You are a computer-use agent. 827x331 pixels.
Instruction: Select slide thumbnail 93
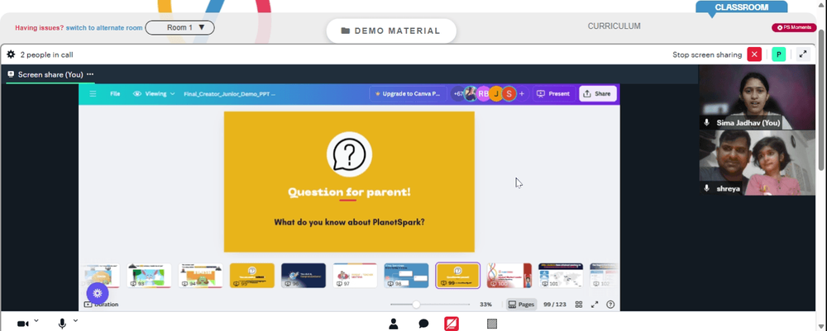[149, 276]
